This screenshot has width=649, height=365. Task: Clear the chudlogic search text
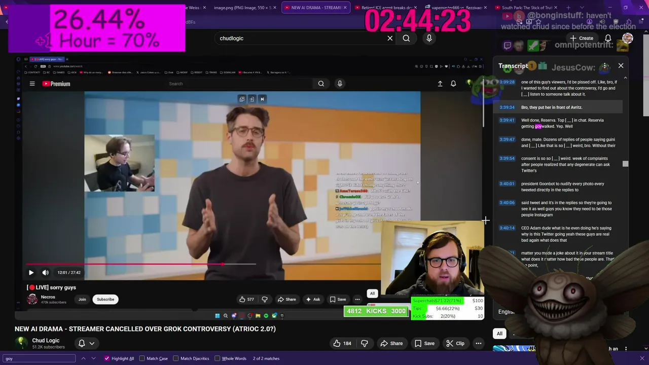pos(390,38)
